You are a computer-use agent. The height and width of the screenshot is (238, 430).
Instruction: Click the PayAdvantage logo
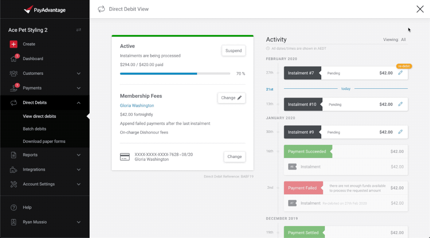[45, 10]
